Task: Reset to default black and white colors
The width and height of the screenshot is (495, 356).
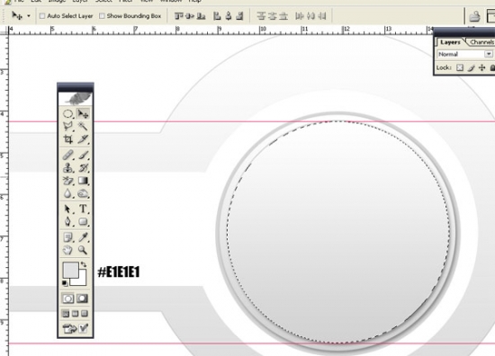Action: tap(65, 283)
